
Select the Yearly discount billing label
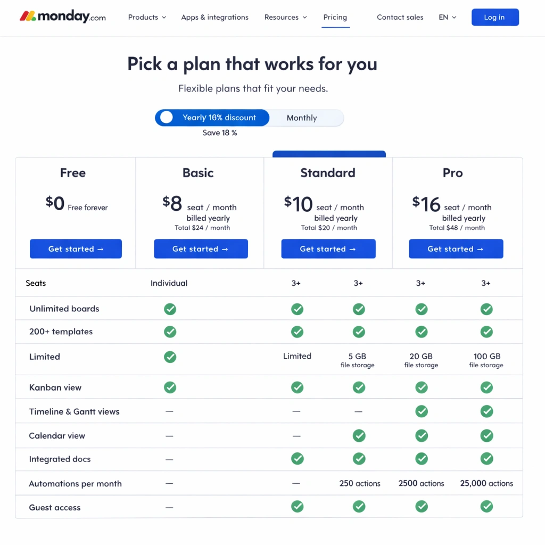(219, 118)
